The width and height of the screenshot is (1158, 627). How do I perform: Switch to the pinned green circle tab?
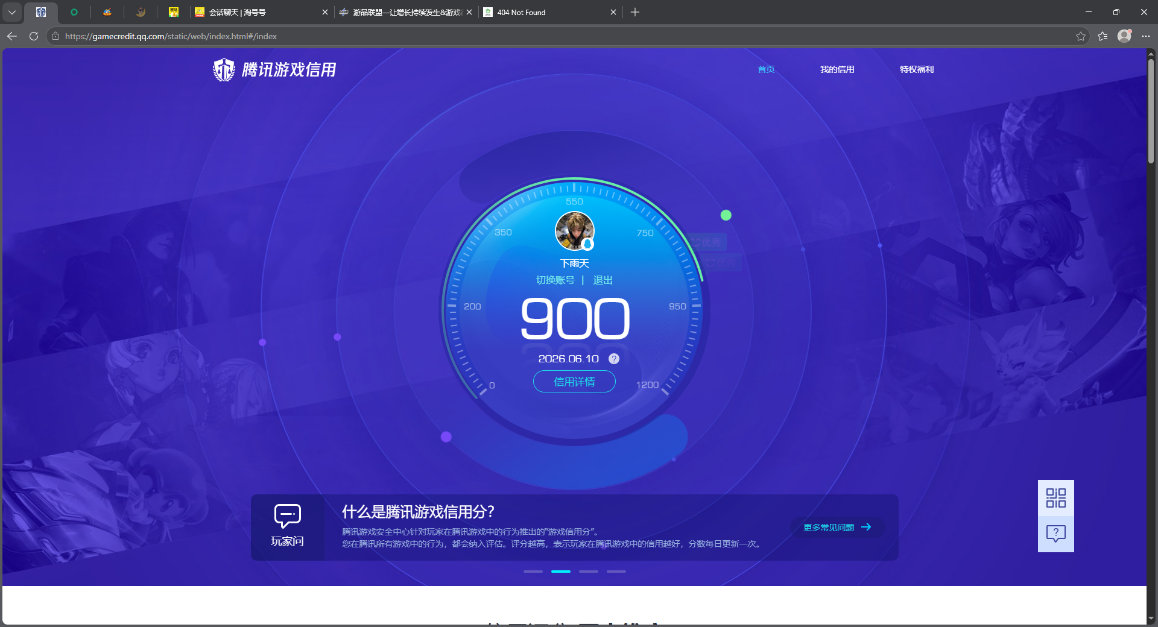pyautogui.click(x=74, y=12)
